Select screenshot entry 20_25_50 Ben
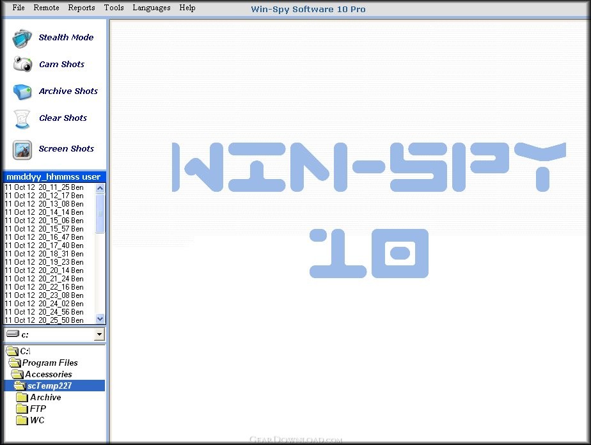The image size is (591, 445). (x=44, y=320)
